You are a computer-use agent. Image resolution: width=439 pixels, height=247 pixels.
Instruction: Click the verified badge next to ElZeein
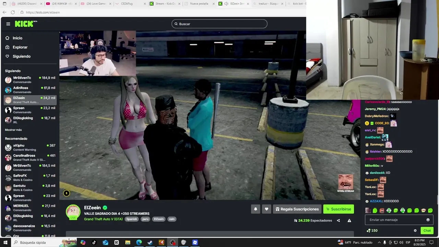coord(105,208)
